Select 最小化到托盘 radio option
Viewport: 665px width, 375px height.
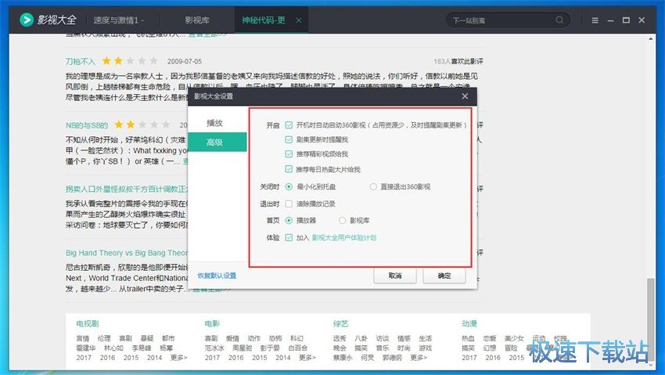click(x=289, y=186)
